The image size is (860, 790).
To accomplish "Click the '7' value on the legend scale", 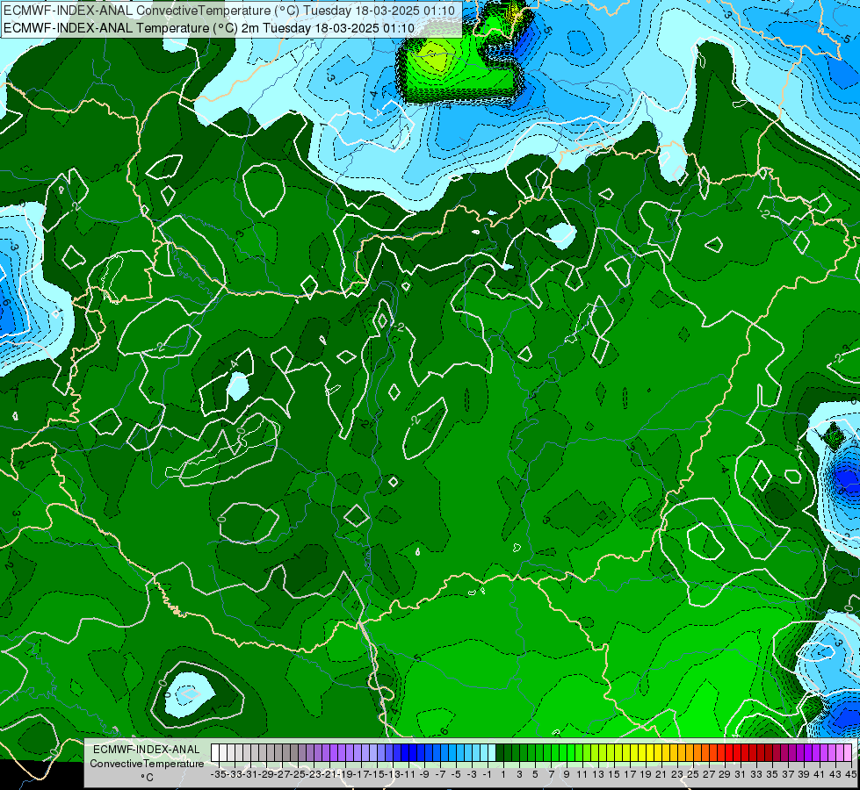I will tap(551, 774).
